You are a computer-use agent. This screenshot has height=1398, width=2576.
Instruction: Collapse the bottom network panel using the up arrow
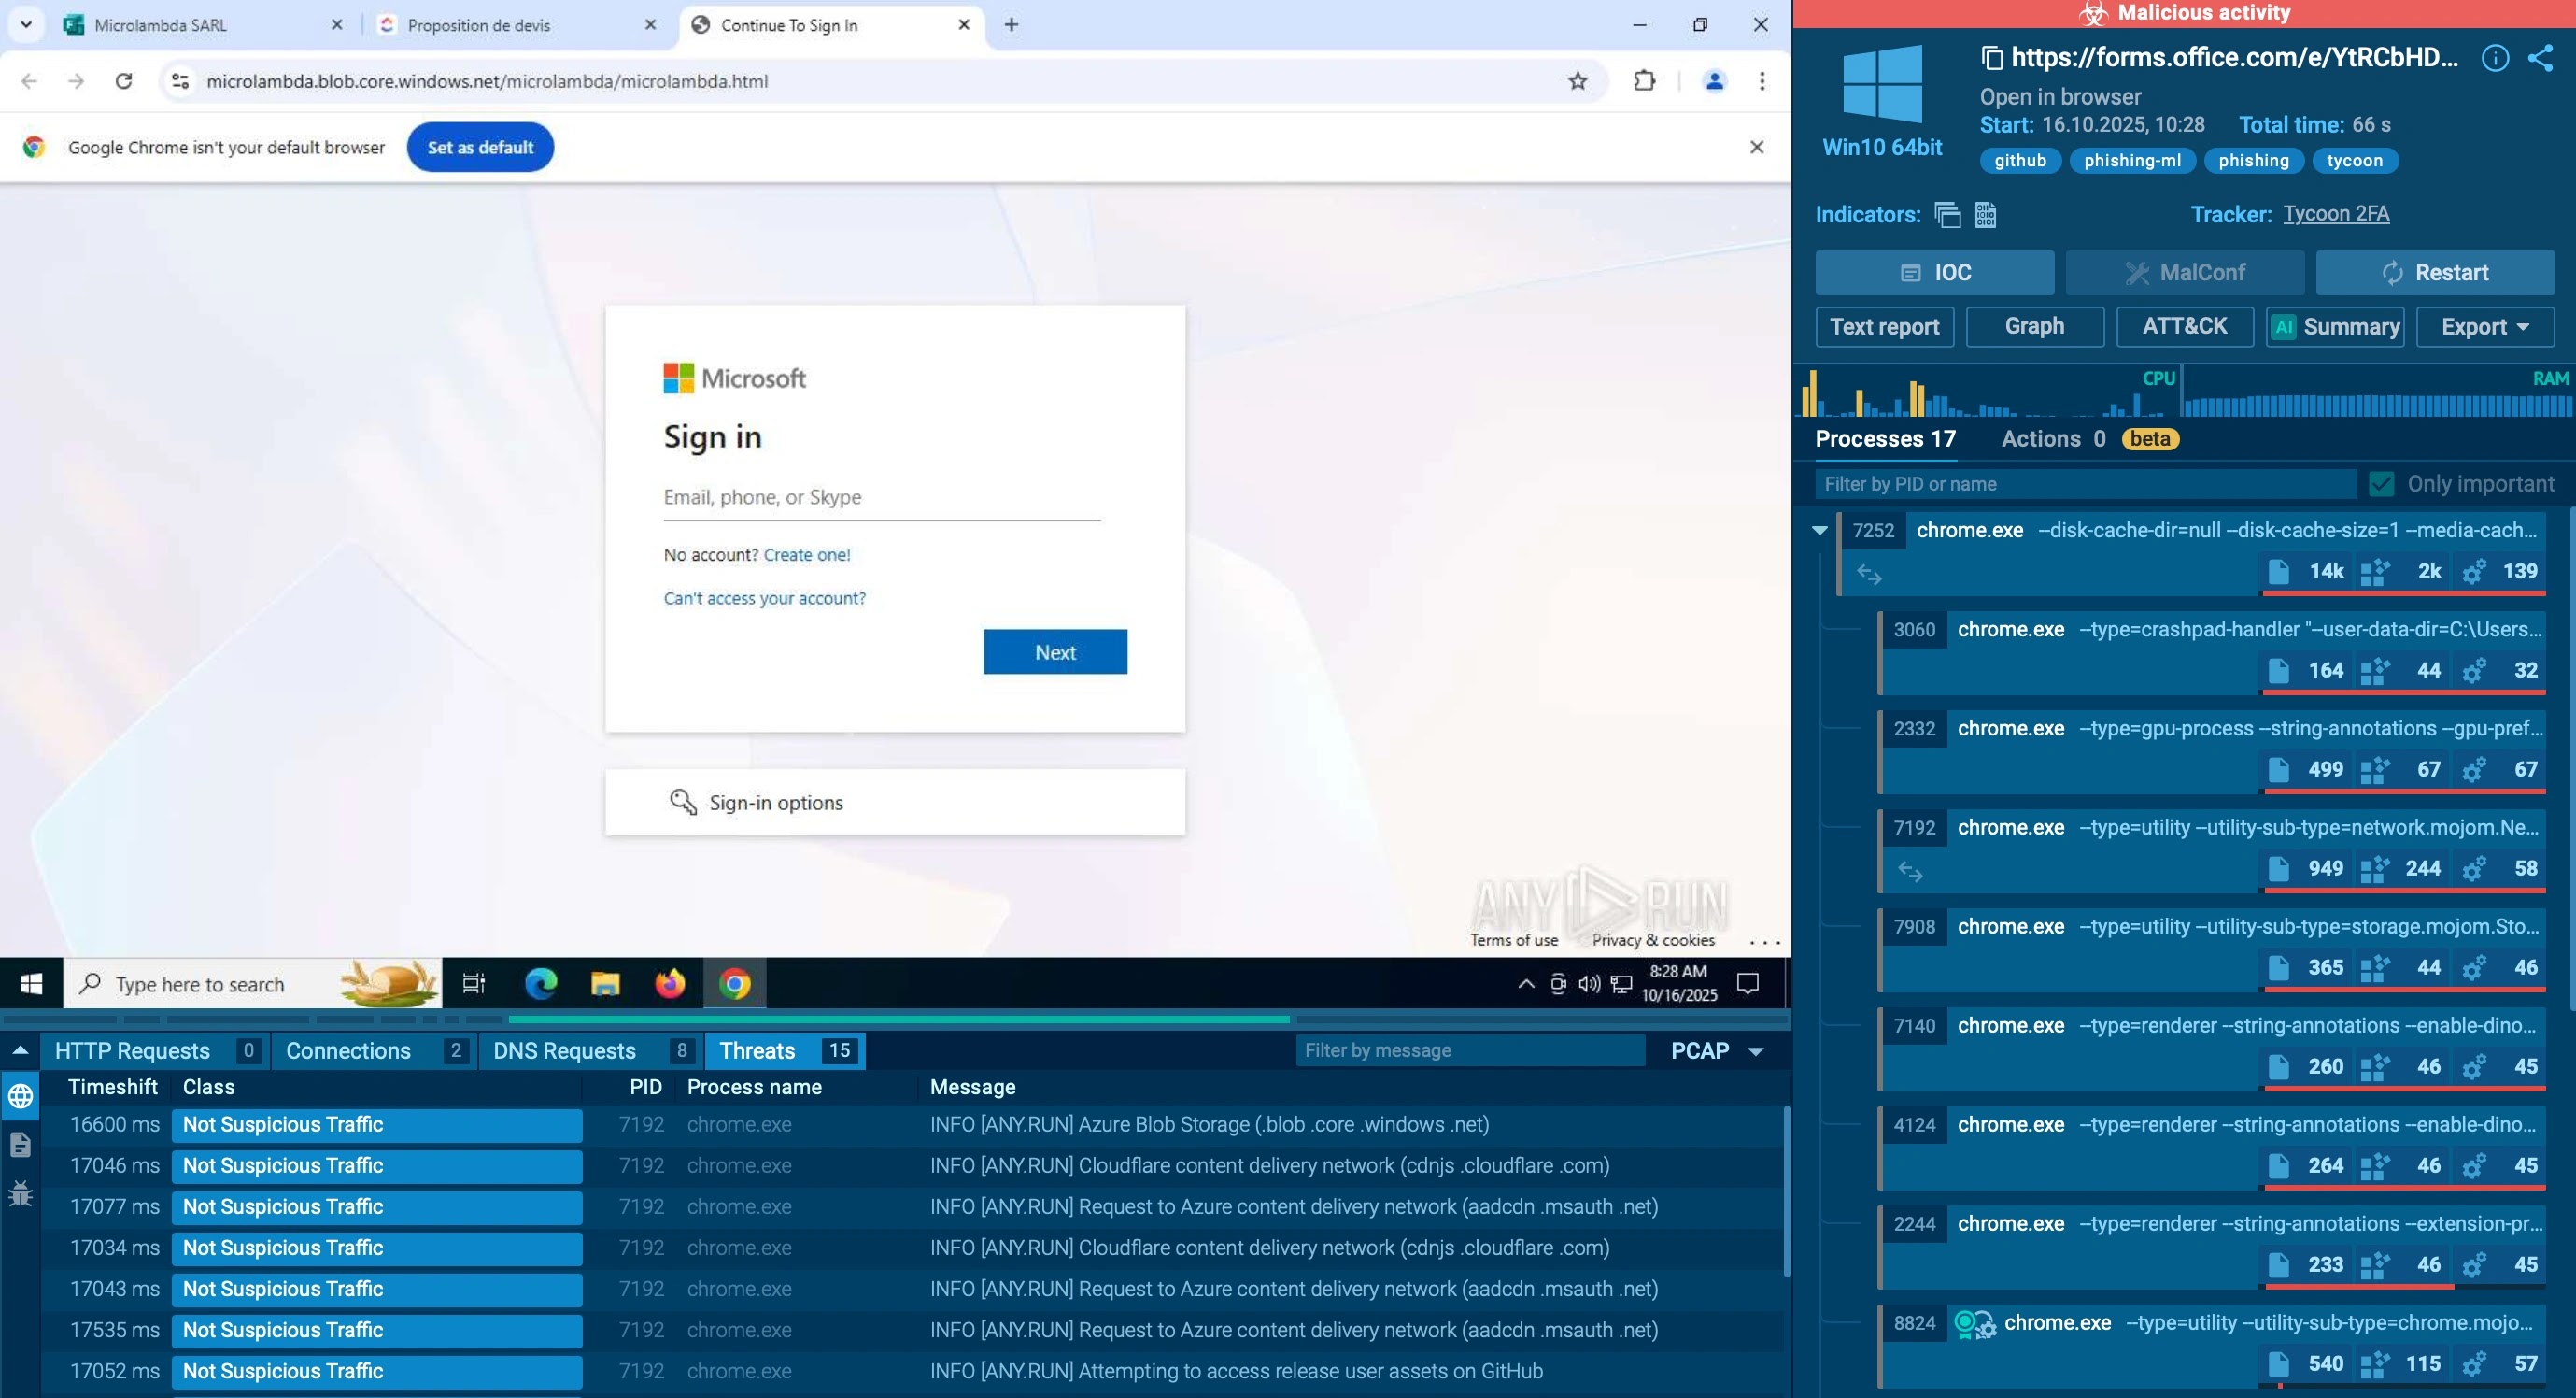(20, 1049)
